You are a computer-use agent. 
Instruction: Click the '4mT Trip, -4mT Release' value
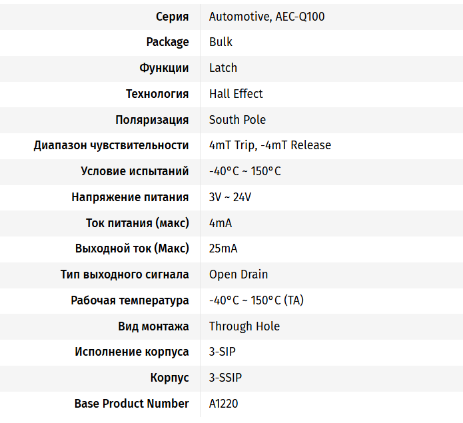pyautogui.click(x=270, y=145)
